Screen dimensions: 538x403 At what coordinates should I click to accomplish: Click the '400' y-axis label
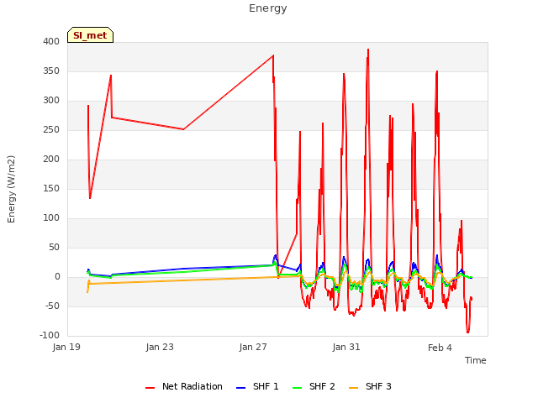tap(51, 41)
